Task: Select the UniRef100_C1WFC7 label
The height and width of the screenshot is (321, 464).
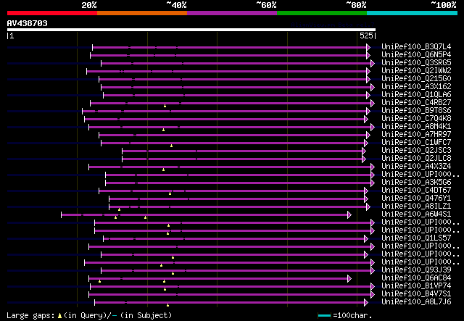Action: (x=416, y=143)
